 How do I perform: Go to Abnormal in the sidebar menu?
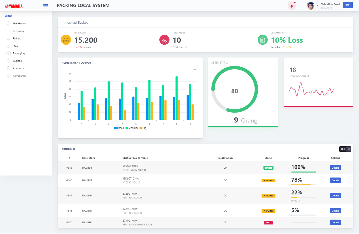(x=19, y=68)
